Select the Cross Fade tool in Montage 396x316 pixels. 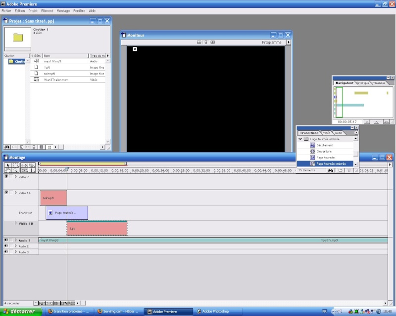[x=24, y=170]
